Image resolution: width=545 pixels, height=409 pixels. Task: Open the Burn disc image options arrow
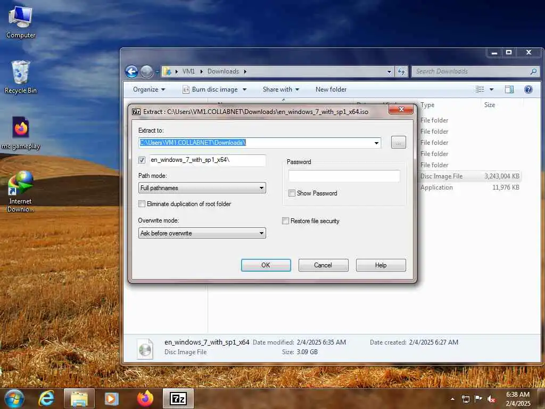tap(245, 89)
